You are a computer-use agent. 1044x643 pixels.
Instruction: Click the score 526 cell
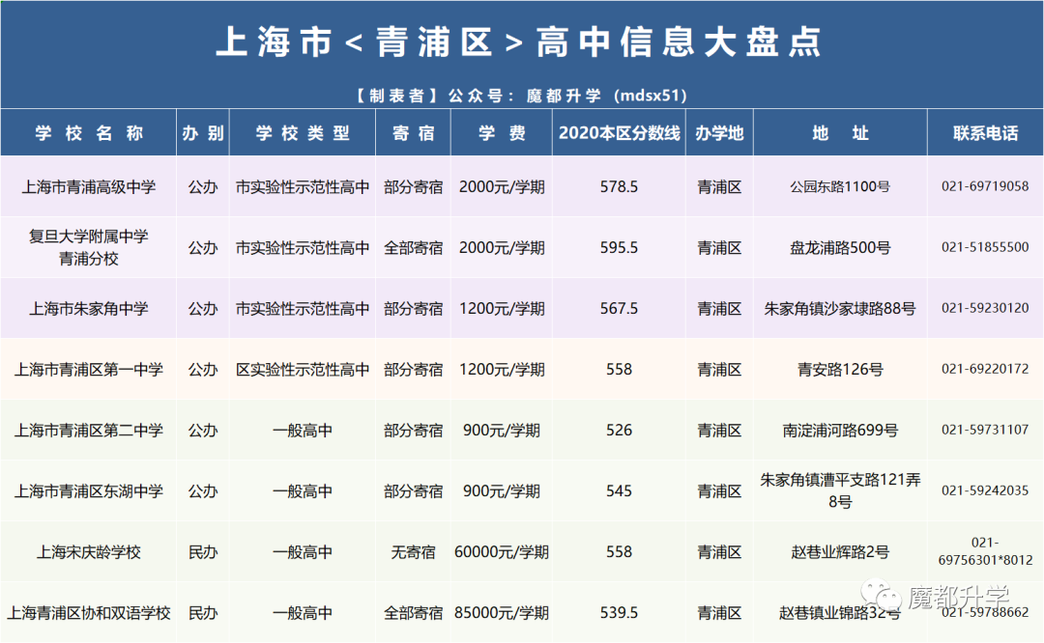point(620,431)
